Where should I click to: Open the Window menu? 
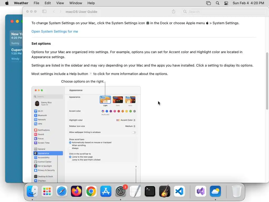tap(76, 3)
